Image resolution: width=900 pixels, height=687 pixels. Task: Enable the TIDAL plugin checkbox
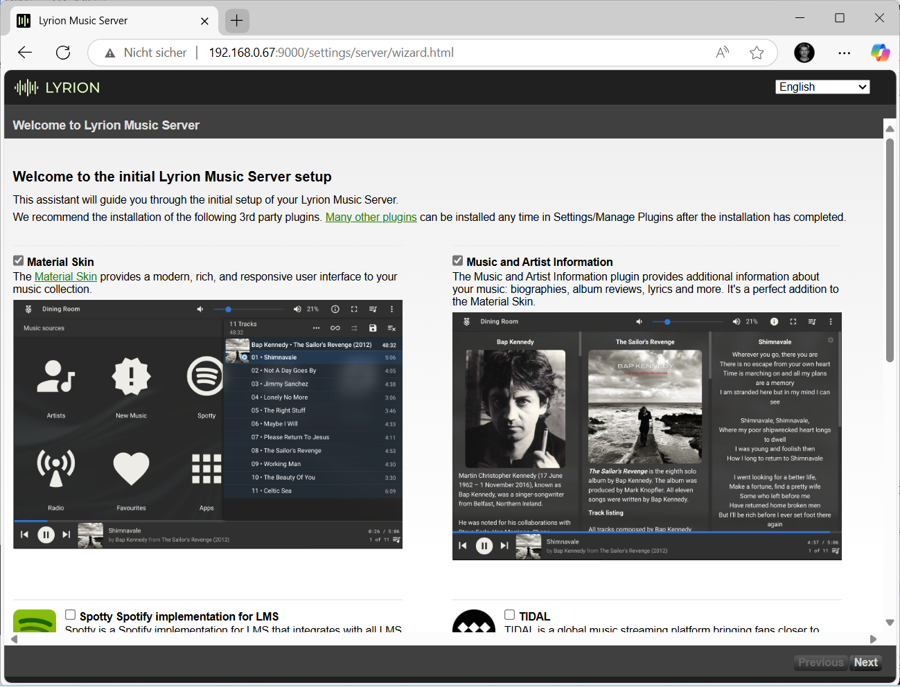coord(510,615)
